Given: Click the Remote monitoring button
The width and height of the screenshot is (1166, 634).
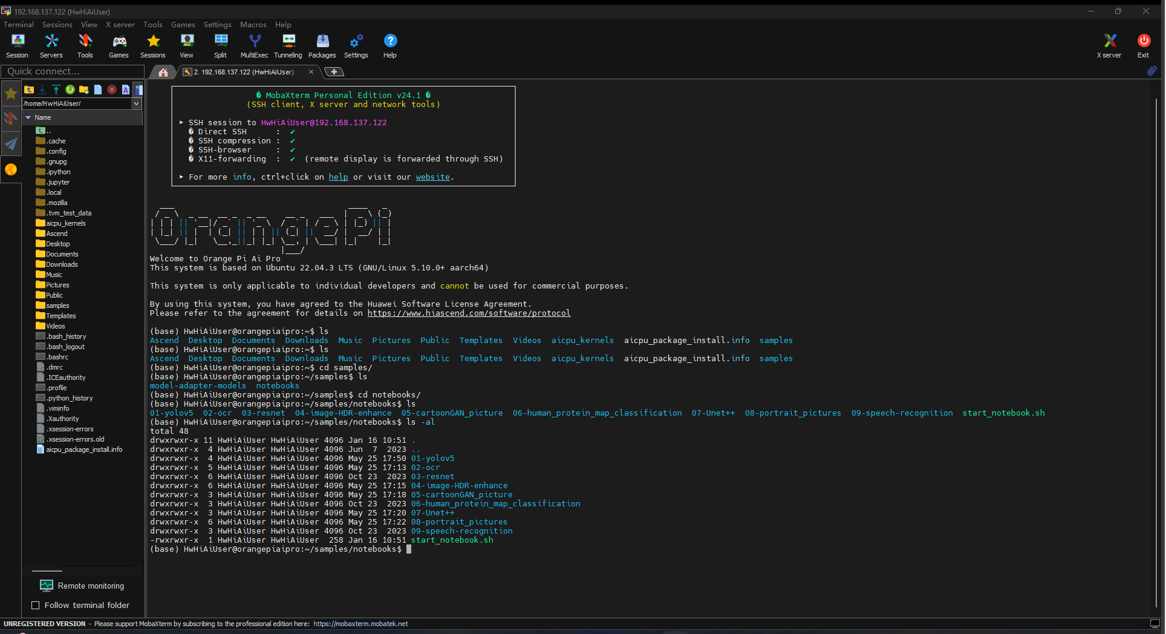Looking at the screenshot, I should click(x=82, y=586).
